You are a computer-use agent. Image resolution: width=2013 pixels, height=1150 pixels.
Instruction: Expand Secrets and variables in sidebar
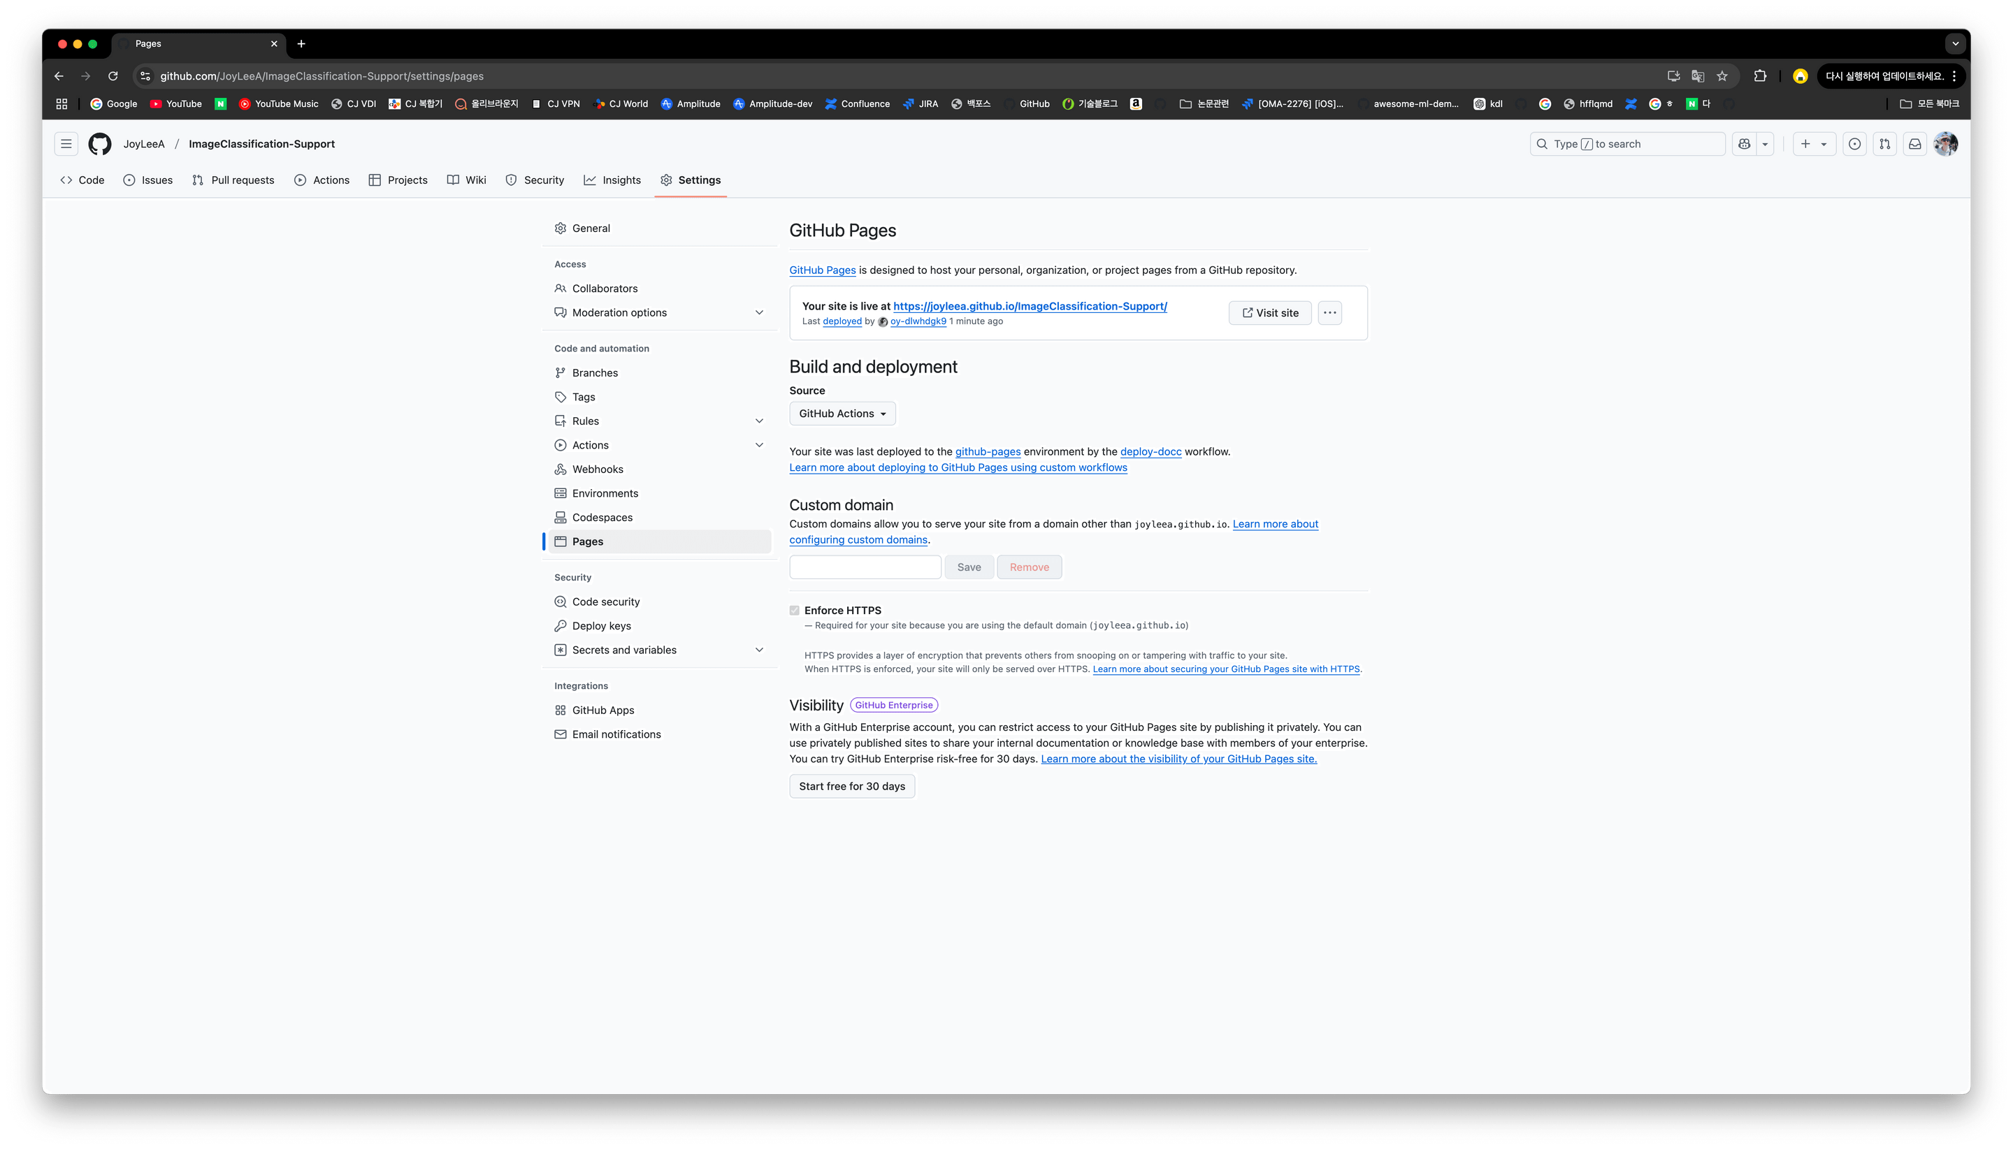click(x=758, y=650)
